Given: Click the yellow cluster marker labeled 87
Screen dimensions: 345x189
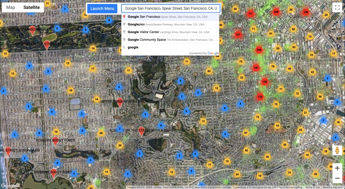Looking at the screenshot, I should [x=246, y=133].
